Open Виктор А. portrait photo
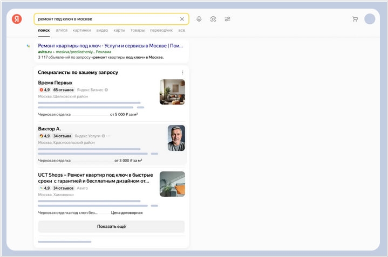Viewport: 388px width, 257px height. coord(176,138)
